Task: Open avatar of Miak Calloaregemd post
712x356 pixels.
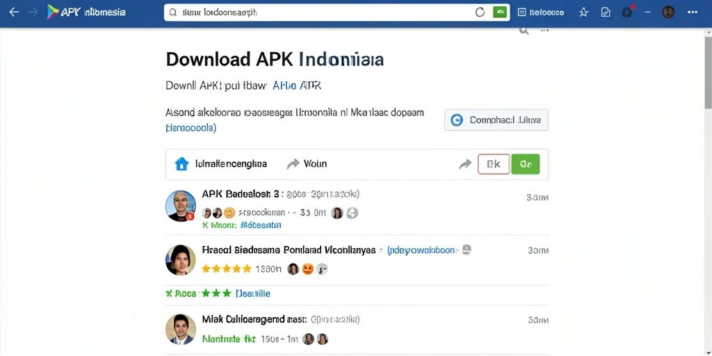Action: pos(181,329)
